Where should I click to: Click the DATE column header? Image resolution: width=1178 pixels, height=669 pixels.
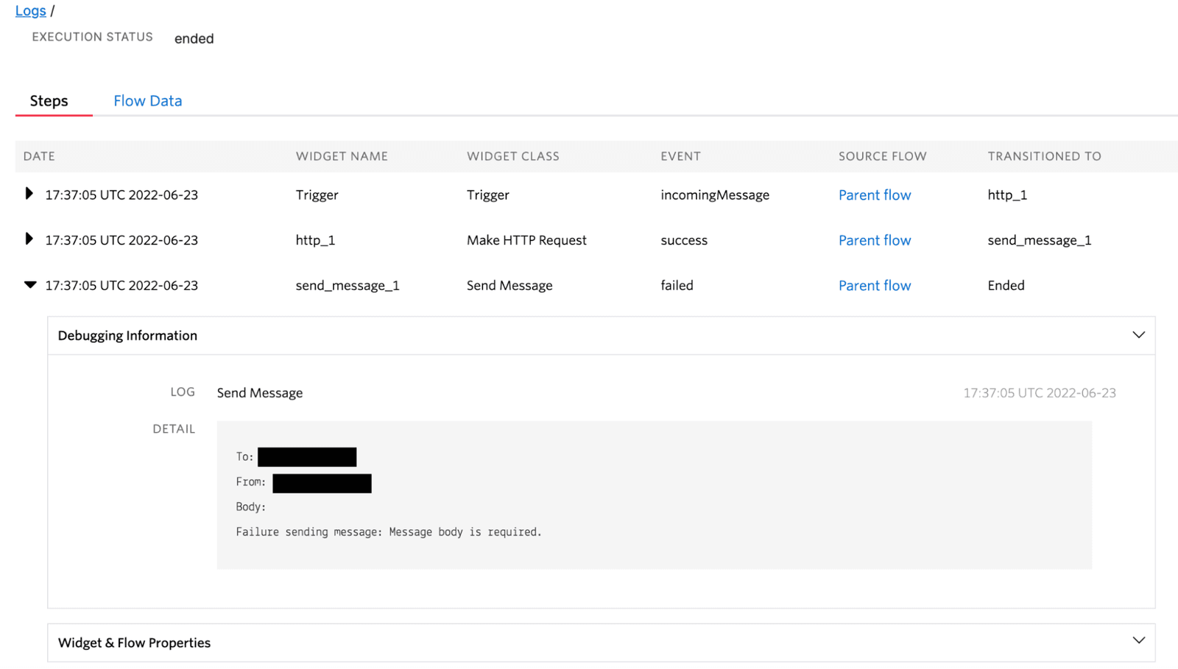coord(39,156)
